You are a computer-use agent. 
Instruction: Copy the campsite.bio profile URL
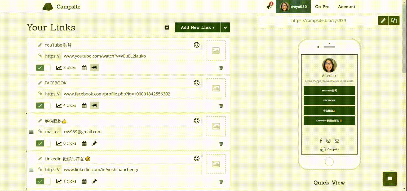394,20
